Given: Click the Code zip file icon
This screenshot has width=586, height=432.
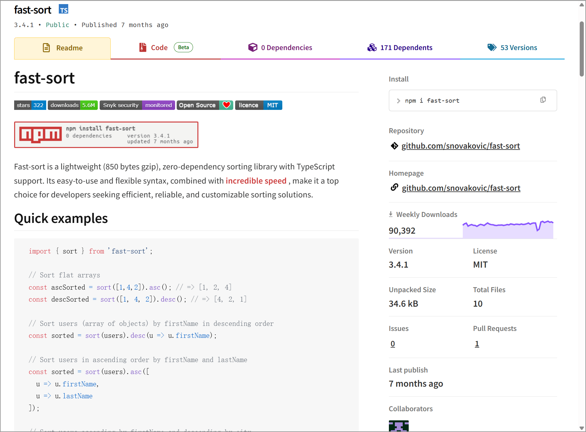Looking at the screenshot, I should pos(143,48).
